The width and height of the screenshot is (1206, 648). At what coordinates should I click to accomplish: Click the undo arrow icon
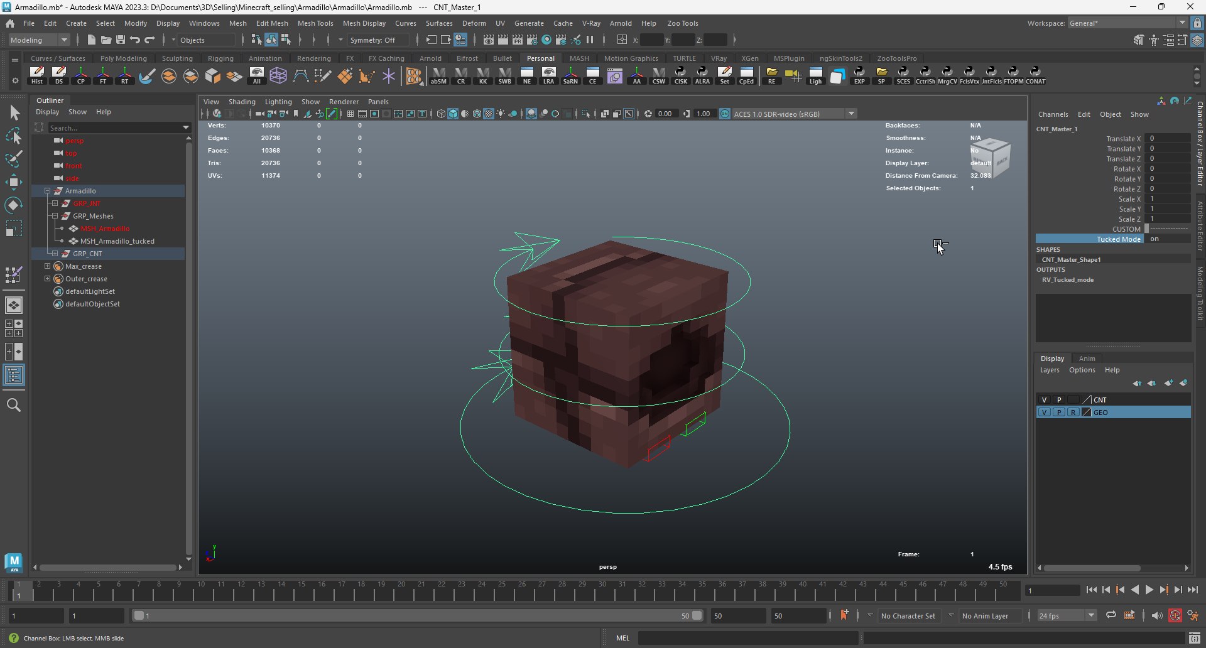[x=135, y=40]
